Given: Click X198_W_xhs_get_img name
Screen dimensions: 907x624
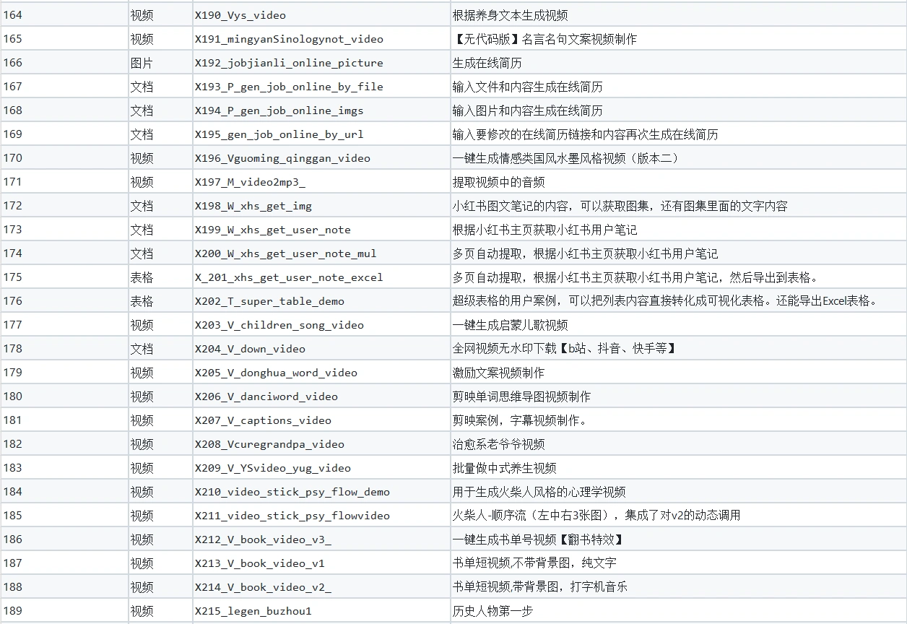Looking at the screenshot, I should pos(253,206).
